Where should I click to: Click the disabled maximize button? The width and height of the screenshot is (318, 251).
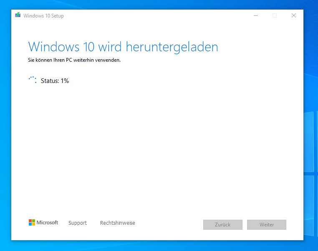[275, 15]
